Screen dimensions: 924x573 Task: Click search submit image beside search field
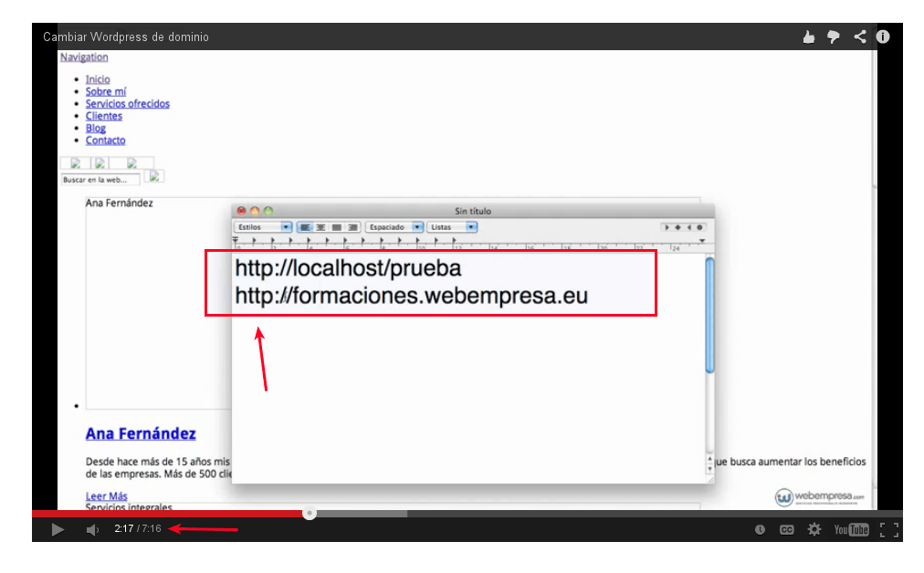[x=153, y=176]
